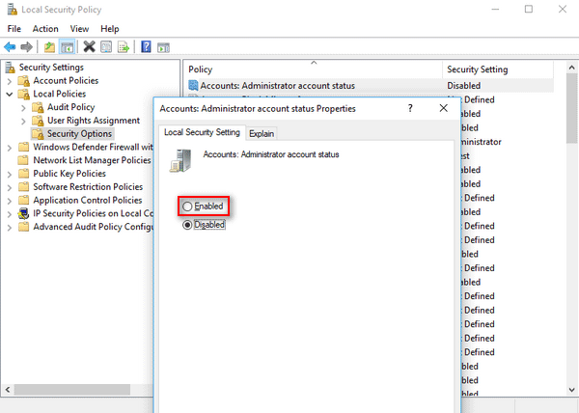
Task: Click the Forward arrow toolbar icon
Action: click(27, 47)
